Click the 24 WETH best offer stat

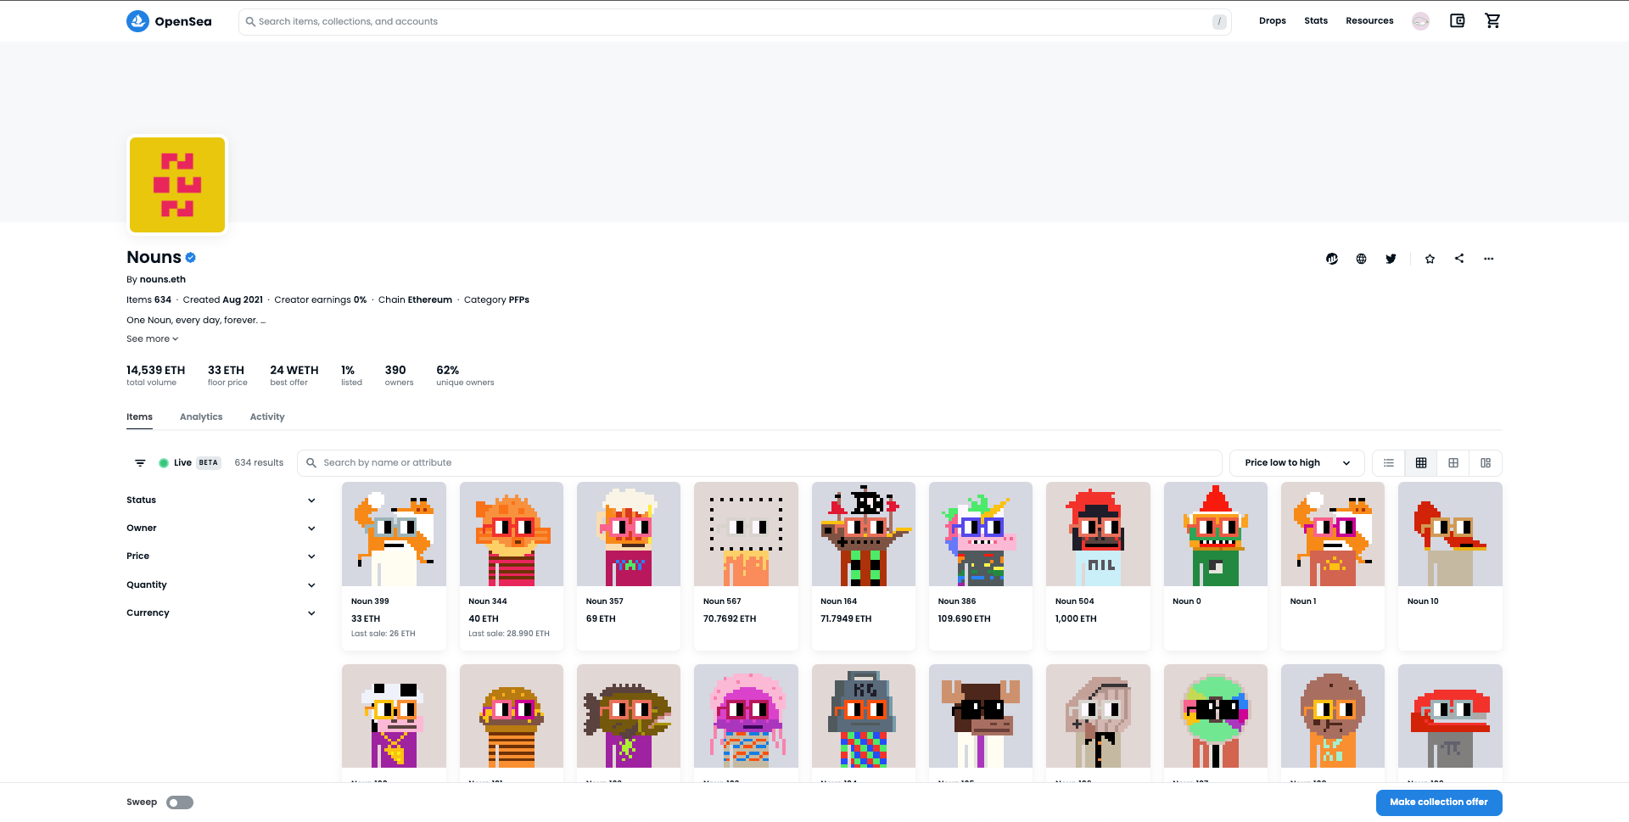[294, 376]
